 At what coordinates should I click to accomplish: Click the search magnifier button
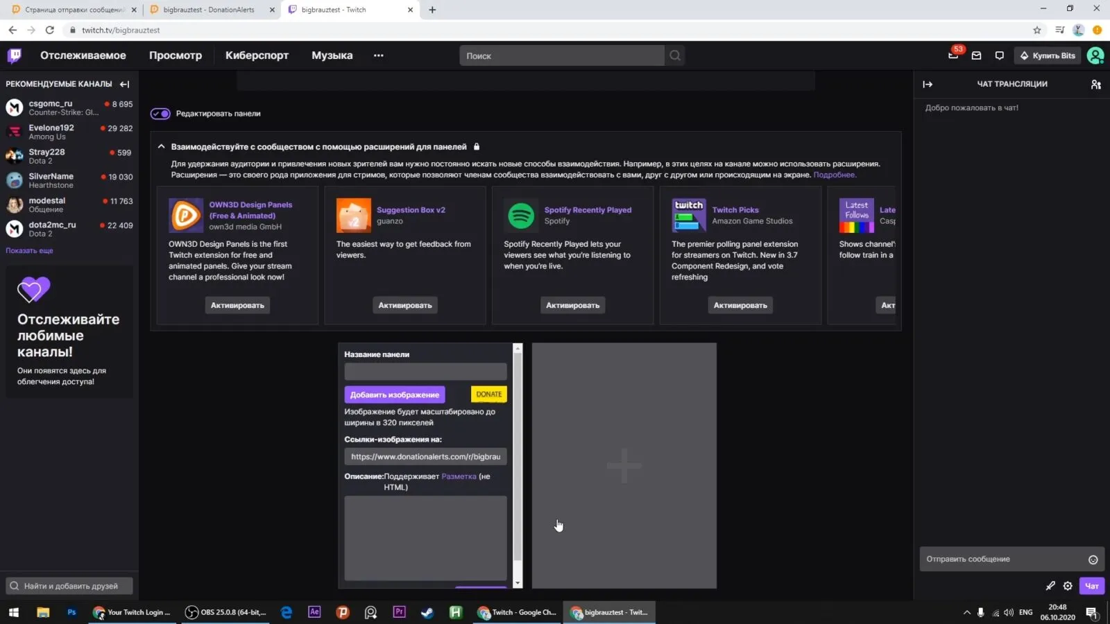[674, 55]
